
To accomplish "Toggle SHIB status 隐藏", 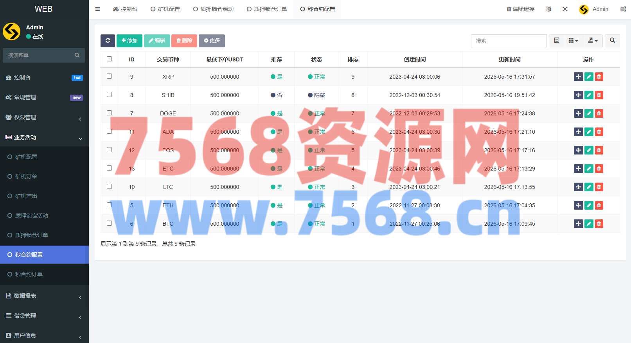I will [x=316, y=95].
